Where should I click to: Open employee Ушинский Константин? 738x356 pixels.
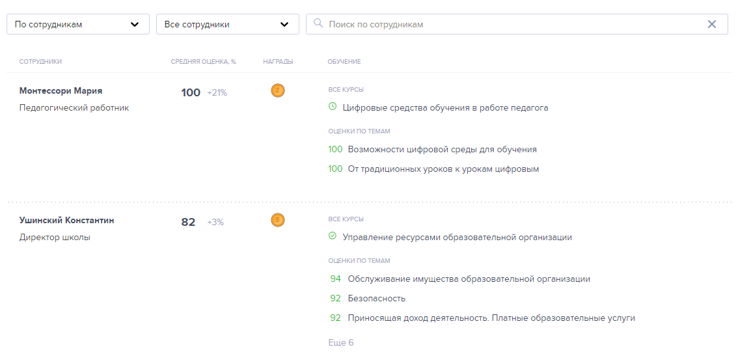[x=66, y=220]
